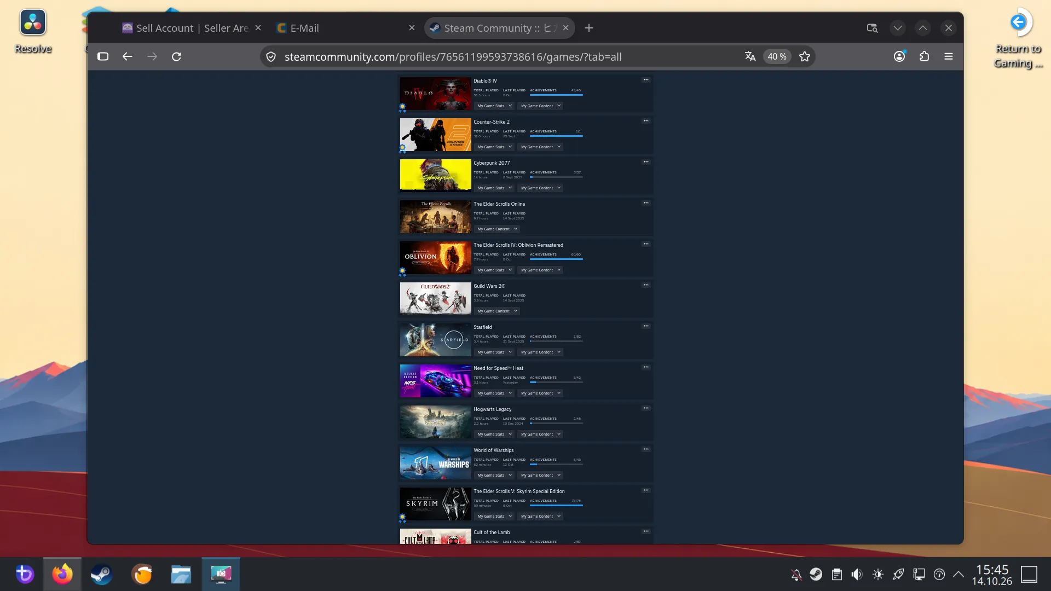Expand My Game Stats for Starfield
Screen dimensions: 1051x591
click(494, 352)
